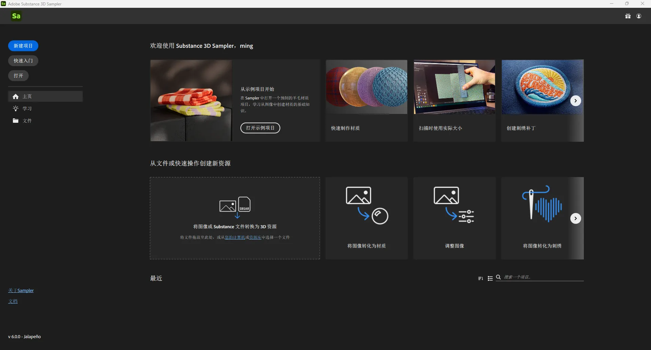Open the 快速制作材质 tutorial thumbnail
The image size is (651, 350).
(x=367, y=87)
